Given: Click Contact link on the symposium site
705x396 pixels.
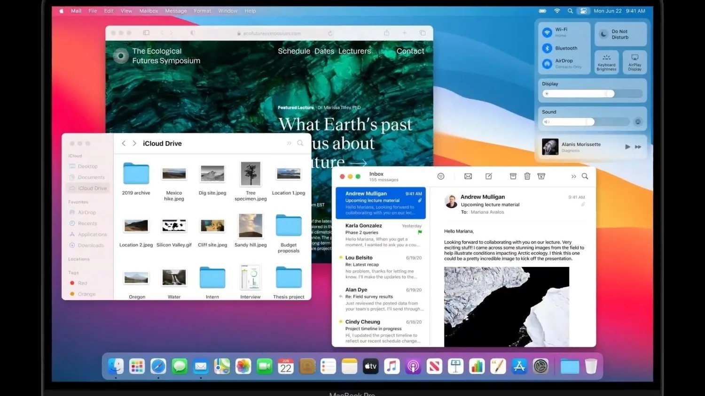Looking at the screenshot, I should [x=410, y=51].
